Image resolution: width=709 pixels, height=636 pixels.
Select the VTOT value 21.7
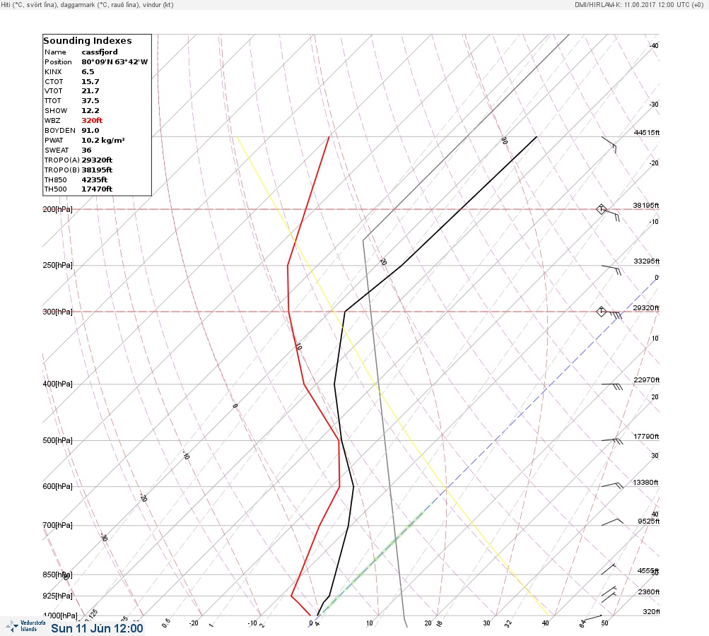point(90,91)
